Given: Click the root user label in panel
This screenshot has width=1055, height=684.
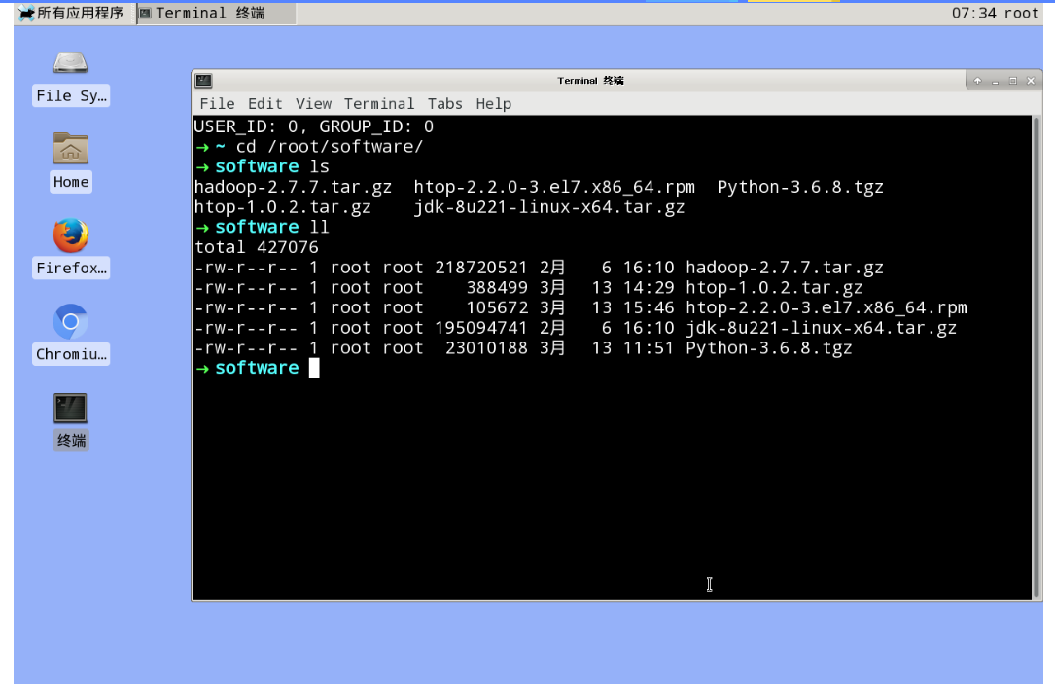Looking at the screenshot, I should 1021,13.
